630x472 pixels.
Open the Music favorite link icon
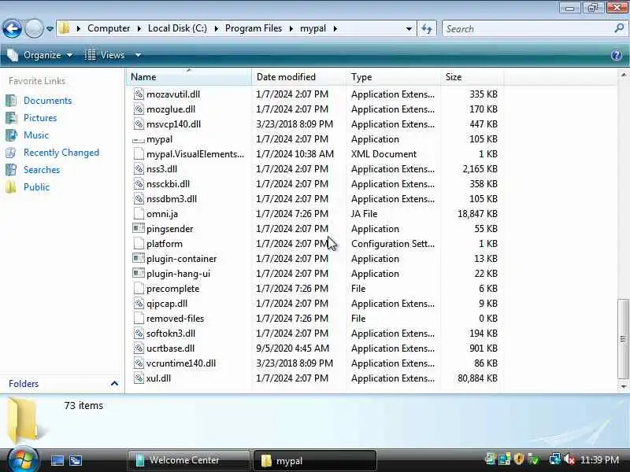pyautogui.click(x=11, y=135)
